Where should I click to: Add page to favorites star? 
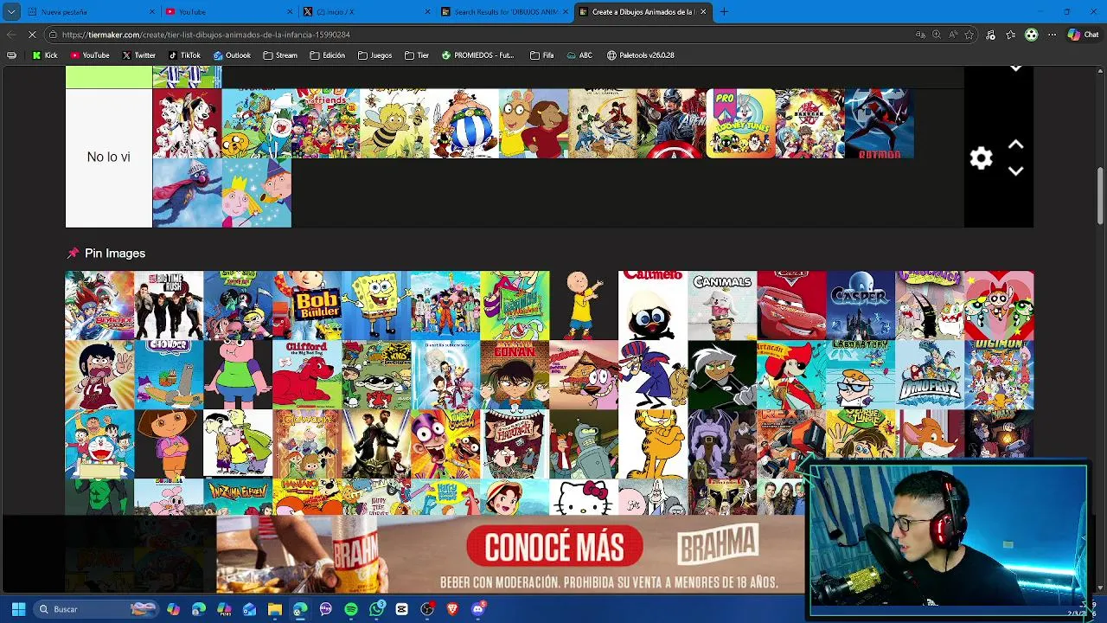969,35
